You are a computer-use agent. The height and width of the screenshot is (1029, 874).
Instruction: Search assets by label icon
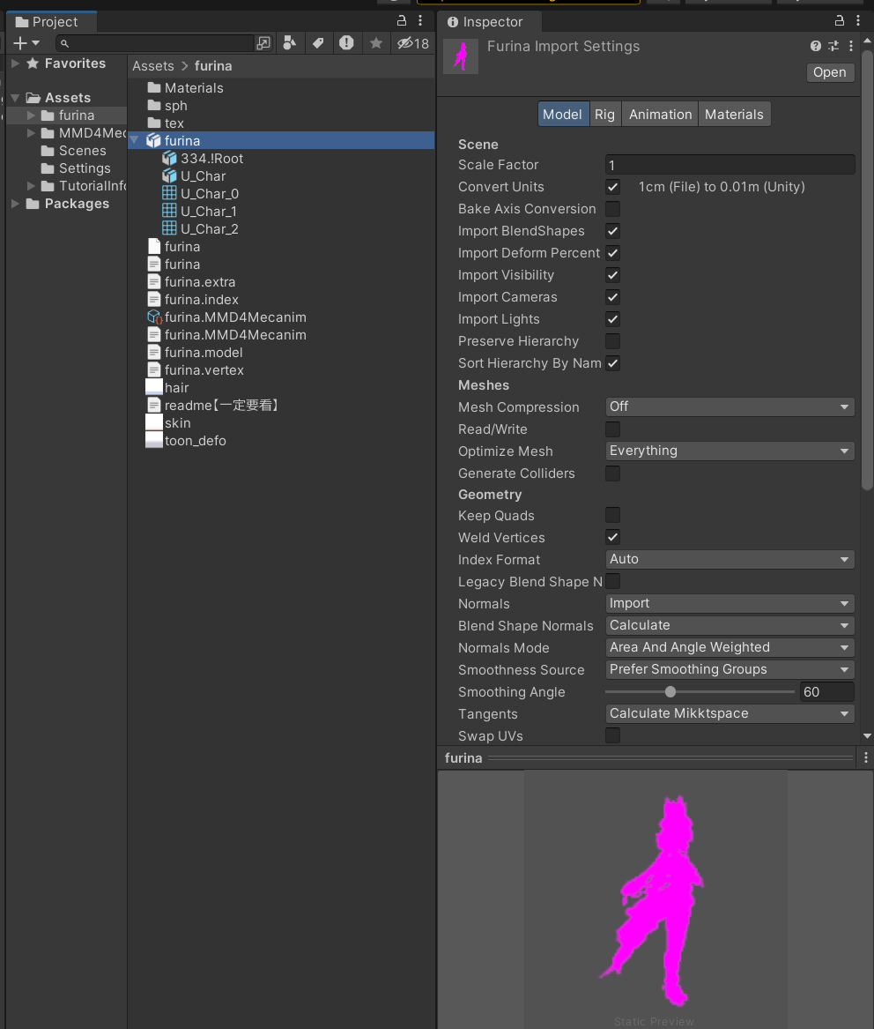(x=318, y=43)
